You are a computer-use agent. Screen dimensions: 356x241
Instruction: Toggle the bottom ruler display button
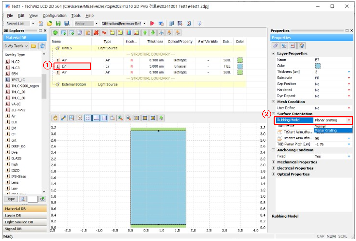(x=96, y=118)
